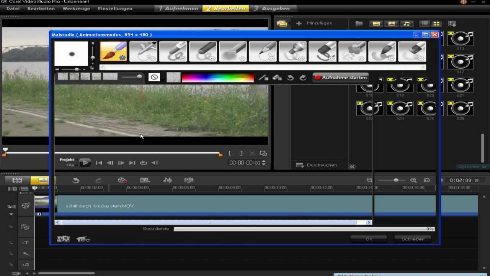Open the paper texture swatch
490x276 pixels.
point(173,77)
